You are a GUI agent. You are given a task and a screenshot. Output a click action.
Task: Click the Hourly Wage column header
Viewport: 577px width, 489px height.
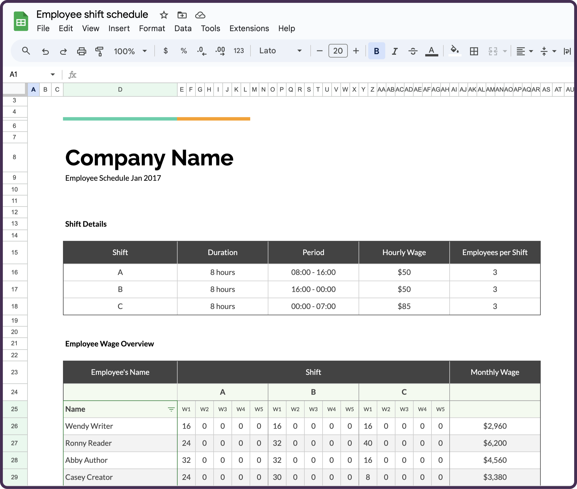pyautogui.click(x=404, y=252)
